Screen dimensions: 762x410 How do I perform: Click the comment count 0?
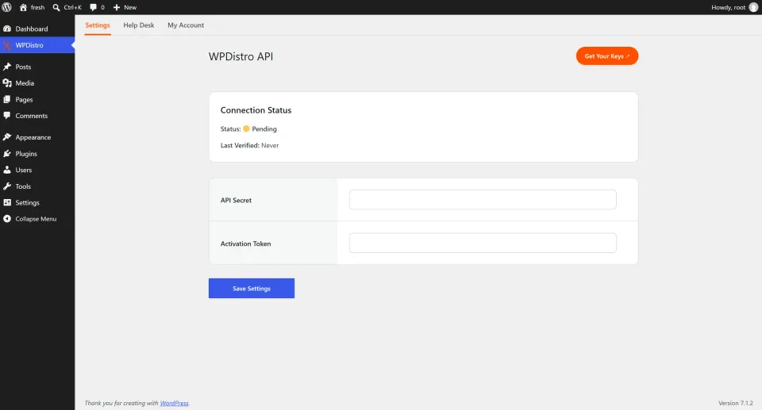click(102, 7)
